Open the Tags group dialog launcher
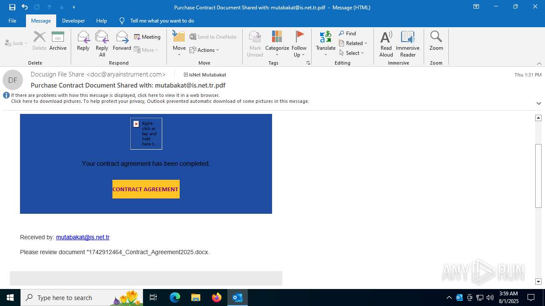Image resolution: width=545 pixels, height=306 pixels. pyautogui.click(x=308, y=63)
